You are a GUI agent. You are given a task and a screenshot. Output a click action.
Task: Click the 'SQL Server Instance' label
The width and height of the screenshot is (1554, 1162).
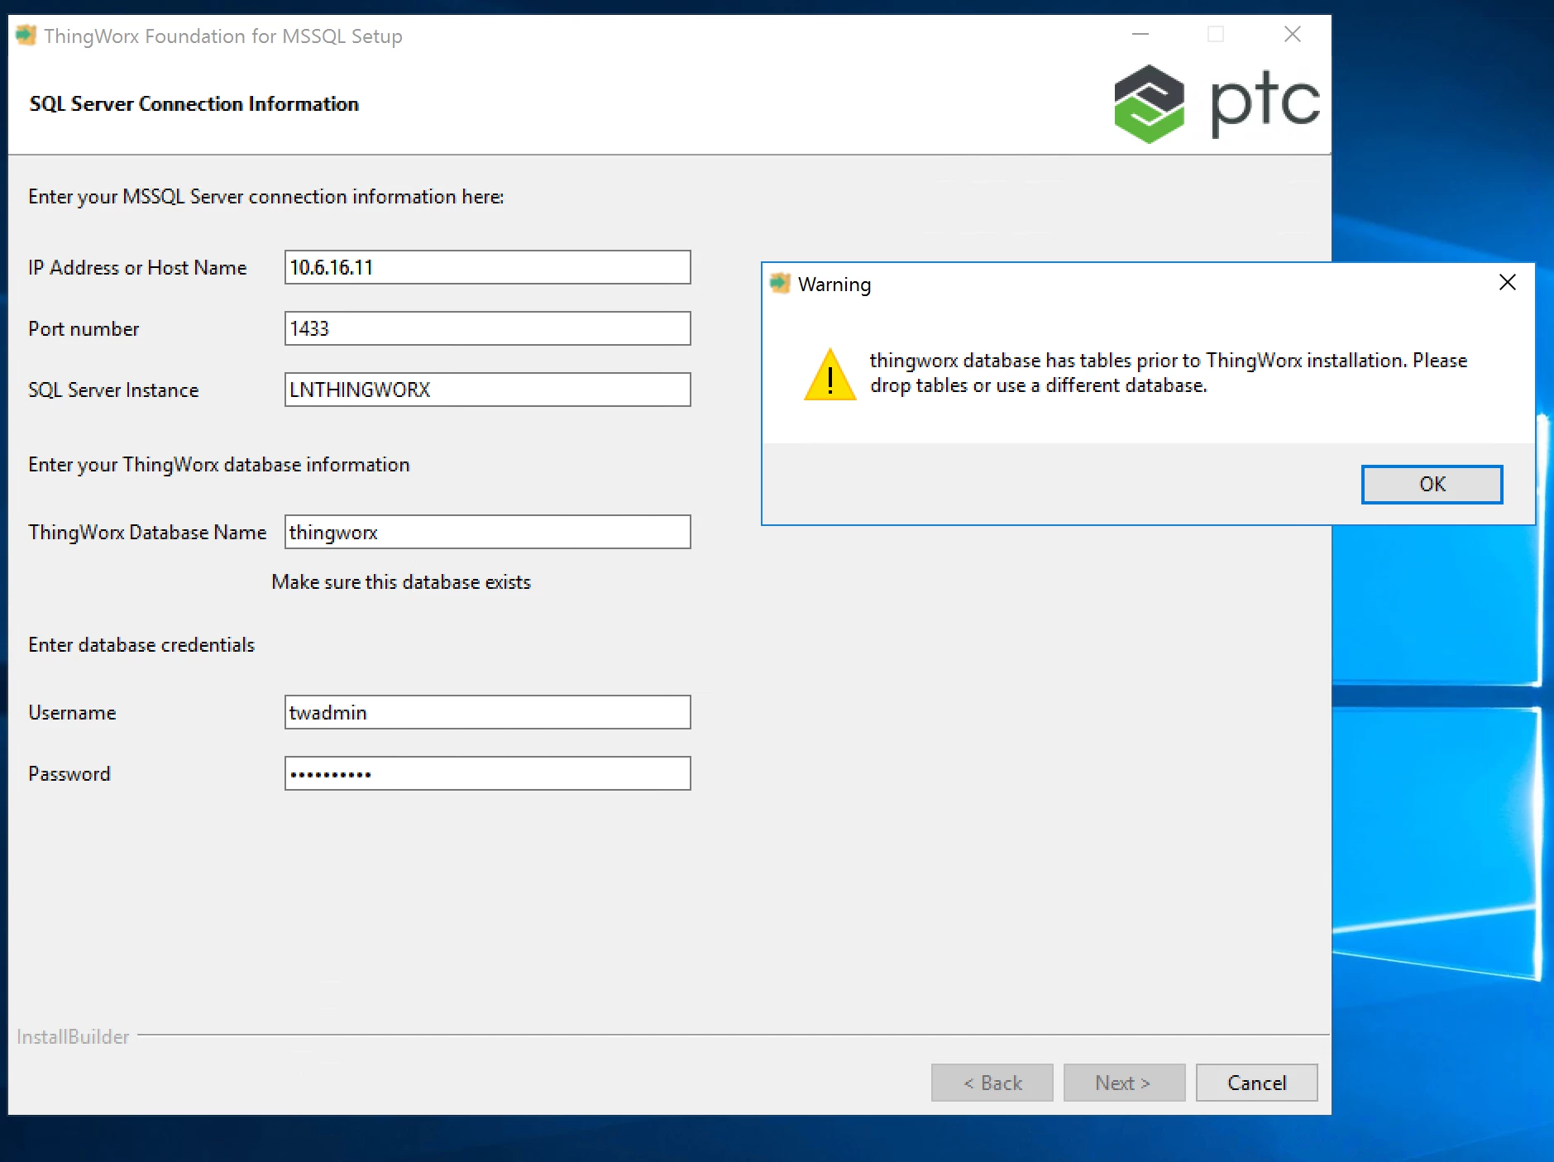113,390
